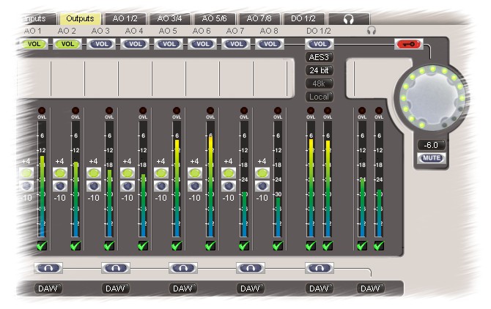Image resolution: width=491 pixels, height=309 pixels.
Task: Open the AO 7/8 tab
Action: point(259,18)
